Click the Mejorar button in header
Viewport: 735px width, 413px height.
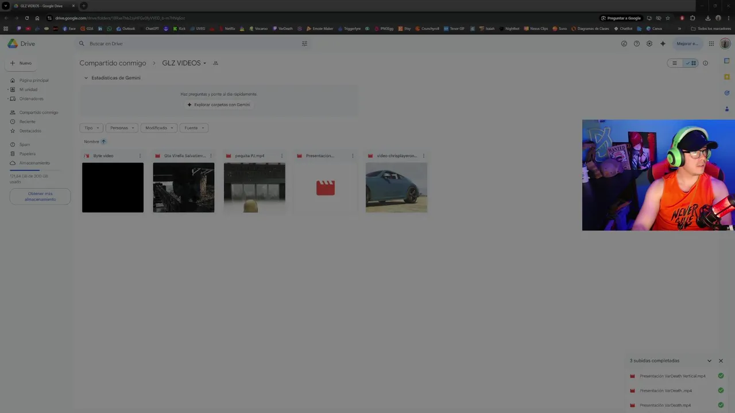pos(687,44)
